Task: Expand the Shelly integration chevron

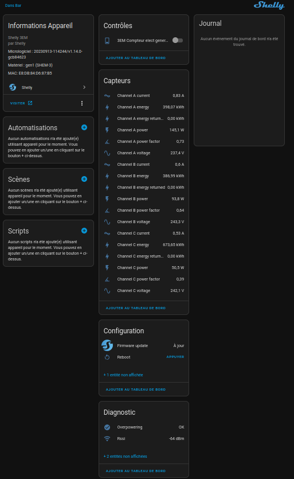Action: 84,87
